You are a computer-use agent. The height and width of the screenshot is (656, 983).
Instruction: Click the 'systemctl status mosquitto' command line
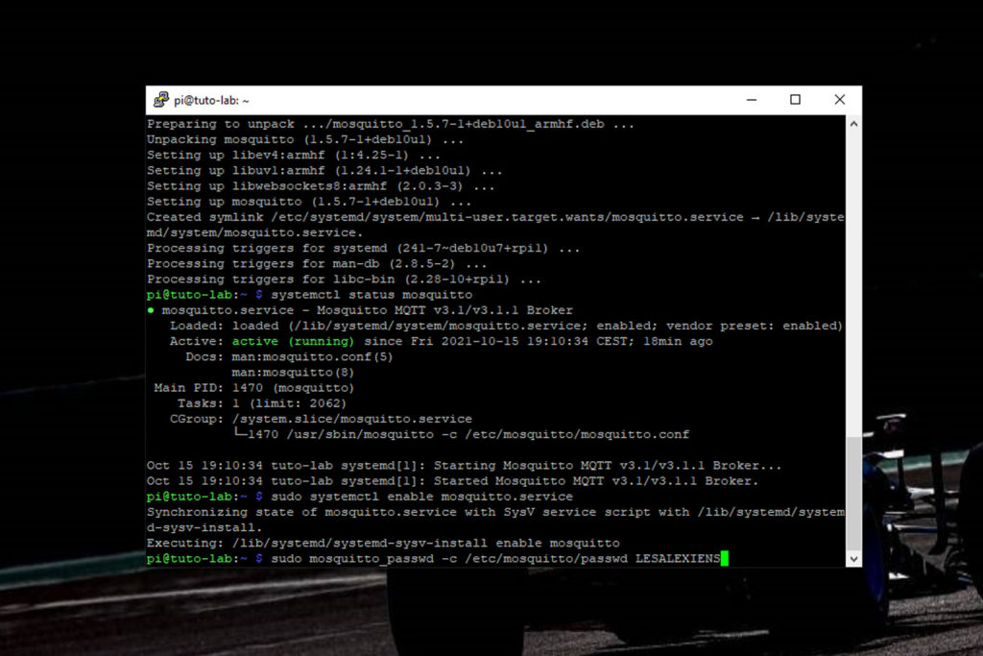pyautogui.click(x=310, y=295)
